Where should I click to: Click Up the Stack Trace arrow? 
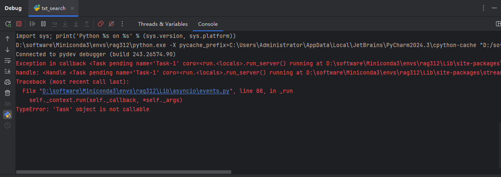tap(8, 38)
